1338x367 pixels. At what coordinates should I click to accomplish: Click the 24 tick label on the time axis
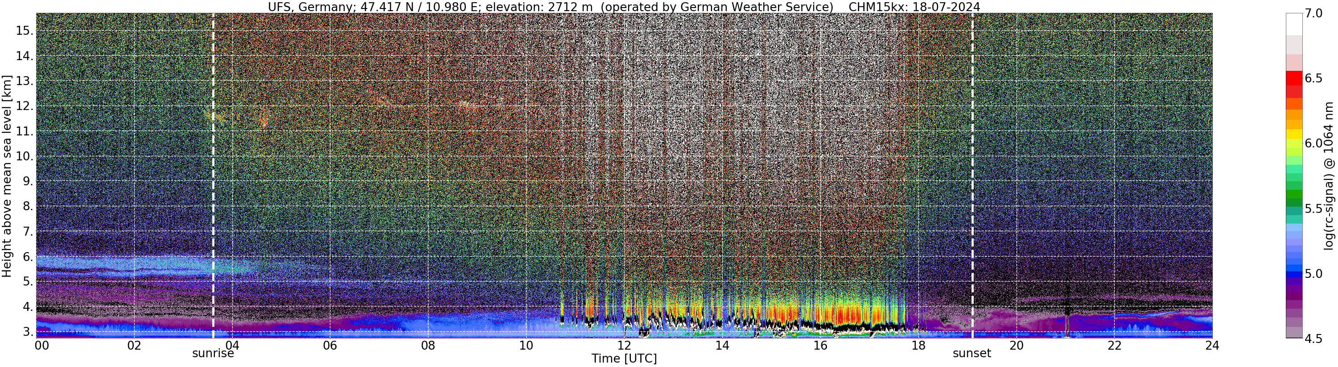tap(1212, 345)
